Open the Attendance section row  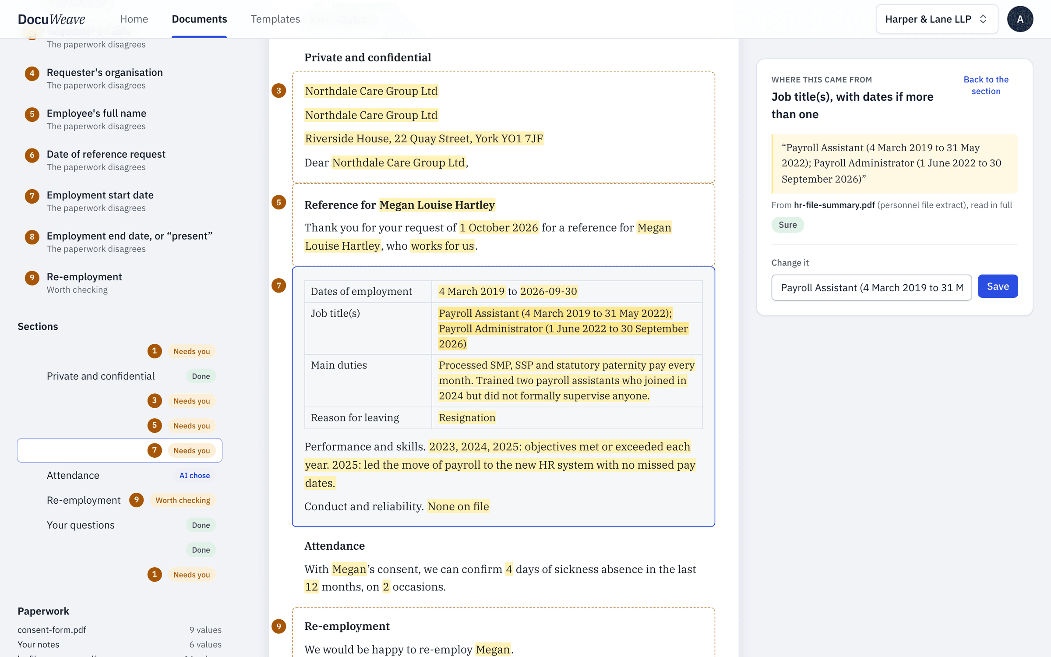point(120,475)
